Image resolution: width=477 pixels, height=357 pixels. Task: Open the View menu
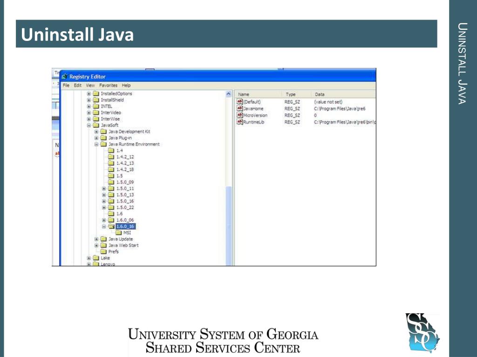tap(90, 86)
